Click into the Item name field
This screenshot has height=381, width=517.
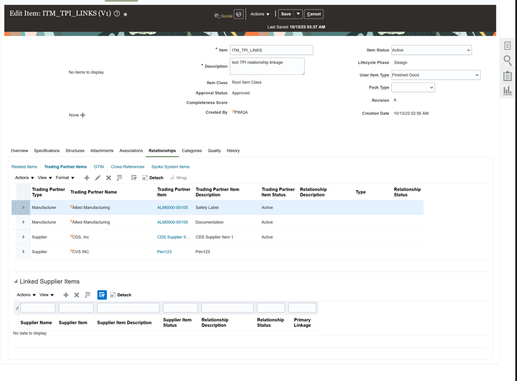(271, 50)
